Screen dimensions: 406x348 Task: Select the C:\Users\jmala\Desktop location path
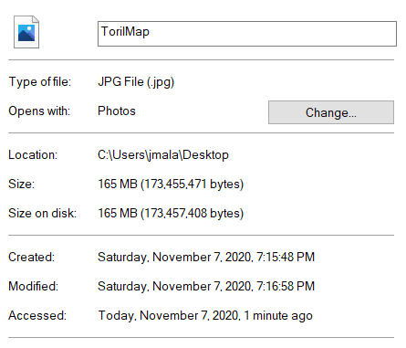(163, 155)
